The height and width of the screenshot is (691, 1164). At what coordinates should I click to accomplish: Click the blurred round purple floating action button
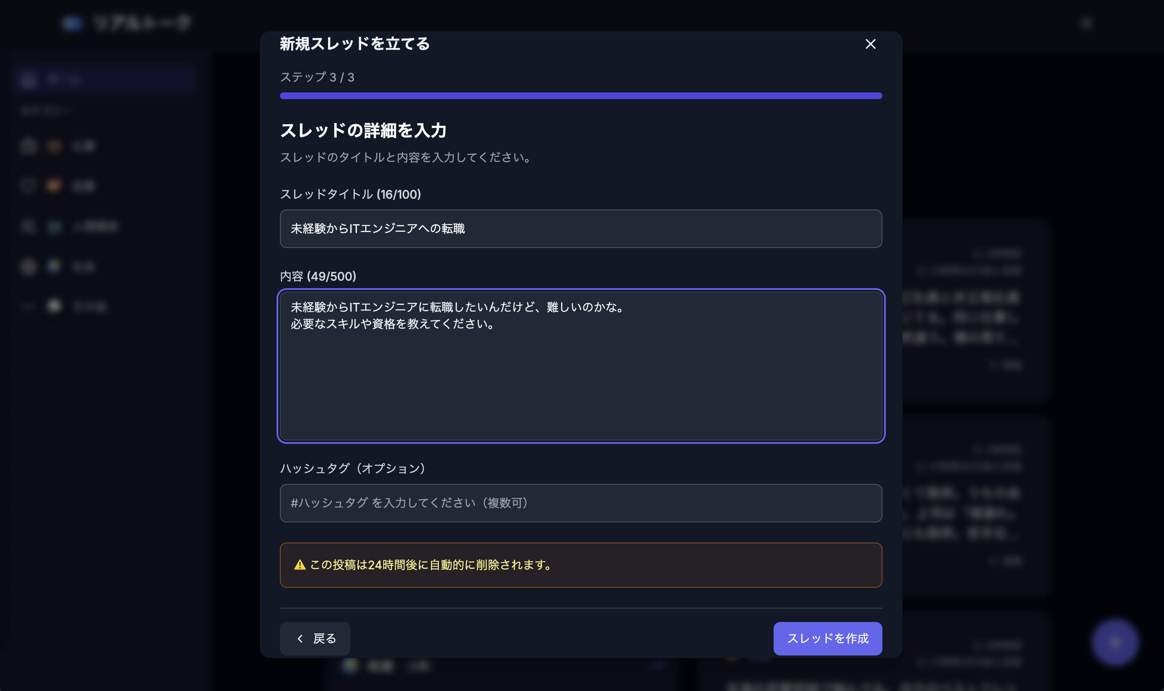pos(1115,642)
